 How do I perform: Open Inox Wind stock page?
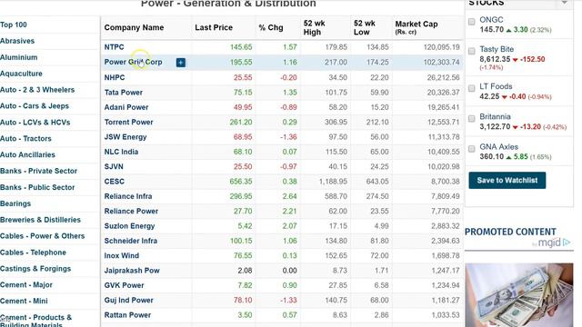point(121,255)
